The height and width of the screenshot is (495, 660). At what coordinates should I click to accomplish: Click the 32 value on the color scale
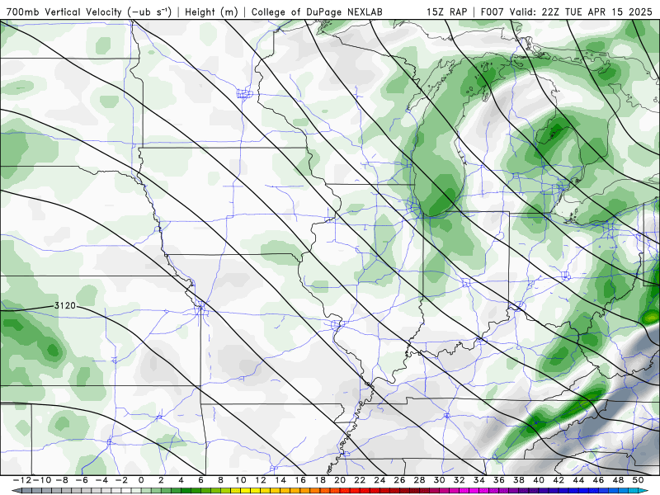tap(459, 480)
